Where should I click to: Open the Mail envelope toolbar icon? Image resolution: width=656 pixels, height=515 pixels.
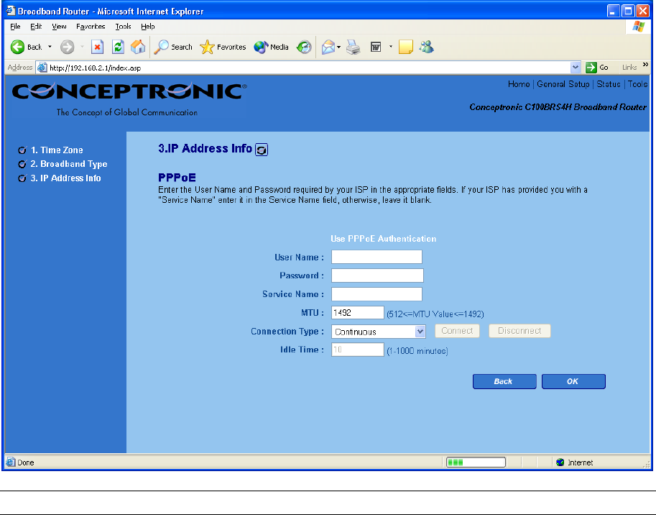click(x=328, y=47)
